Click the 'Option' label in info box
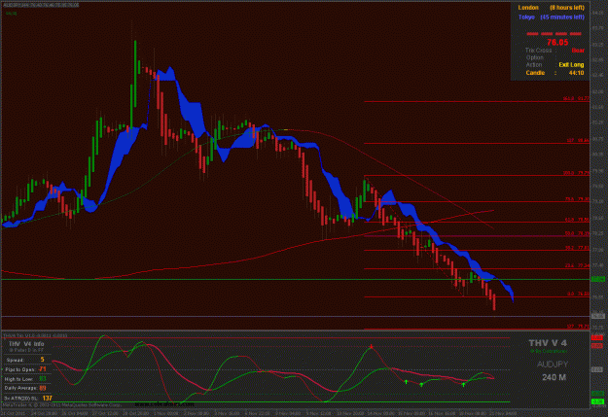This screenshot has height=417, width=608. click(x=535, y=57)
